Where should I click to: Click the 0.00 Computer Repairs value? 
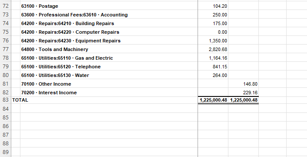[x=222, y=32]
